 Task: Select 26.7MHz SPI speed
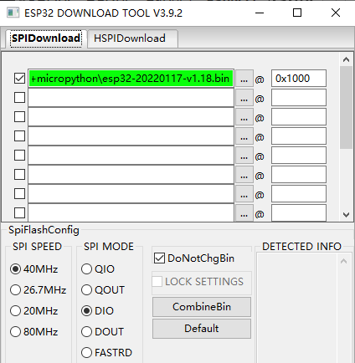tap(38, 290)
